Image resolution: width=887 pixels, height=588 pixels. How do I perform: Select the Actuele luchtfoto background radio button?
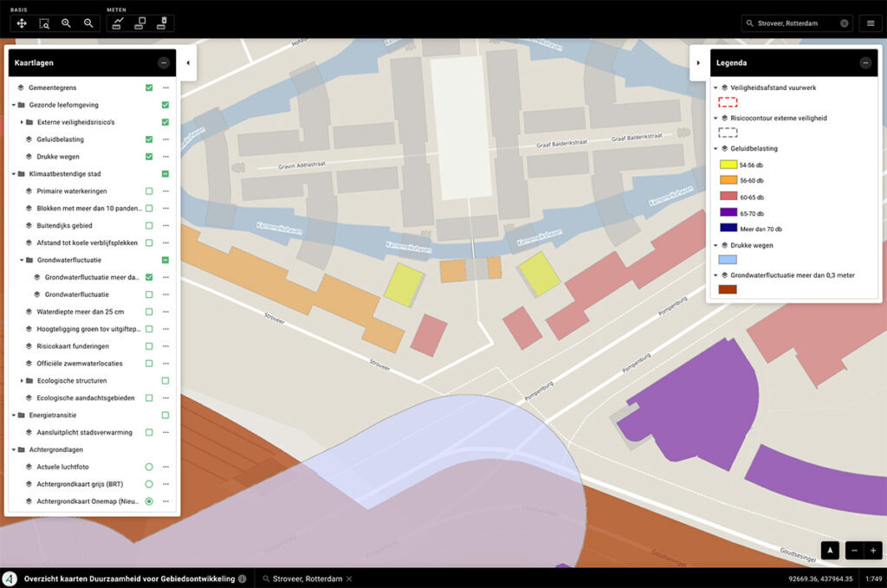point(149,468)
